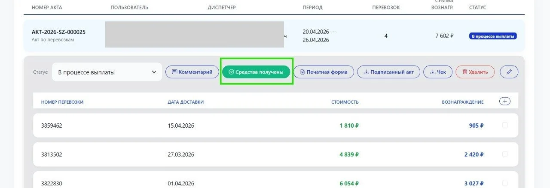Click the dropdown chevron in status selector
550x188 pixels.
[154, 72]
